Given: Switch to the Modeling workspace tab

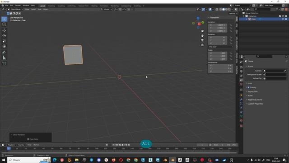Looking at the screenshot, I should pos(51,6).
